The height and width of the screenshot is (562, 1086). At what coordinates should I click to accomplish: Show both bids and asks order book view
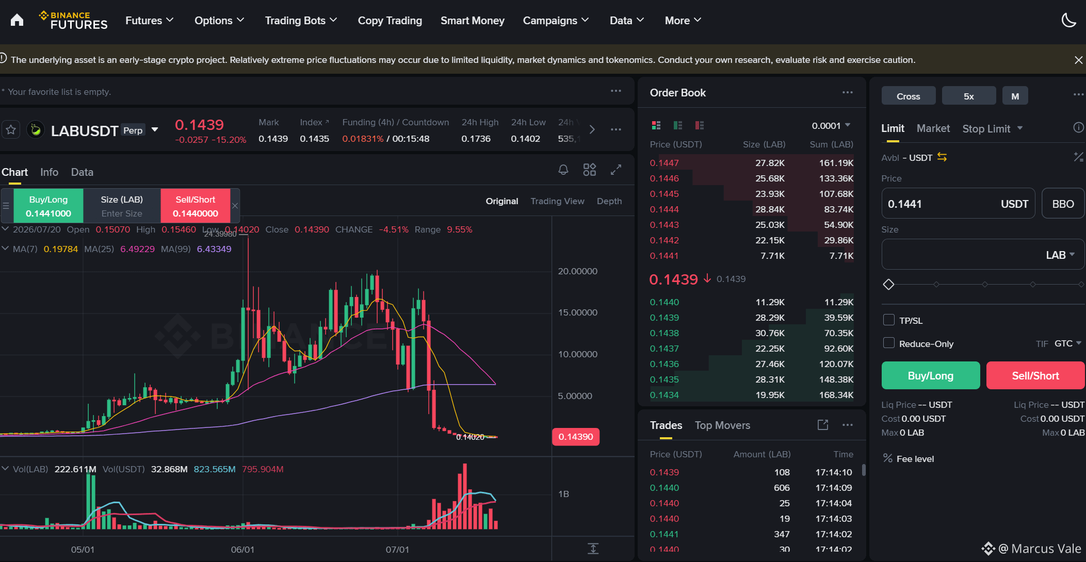pos(656,125)
